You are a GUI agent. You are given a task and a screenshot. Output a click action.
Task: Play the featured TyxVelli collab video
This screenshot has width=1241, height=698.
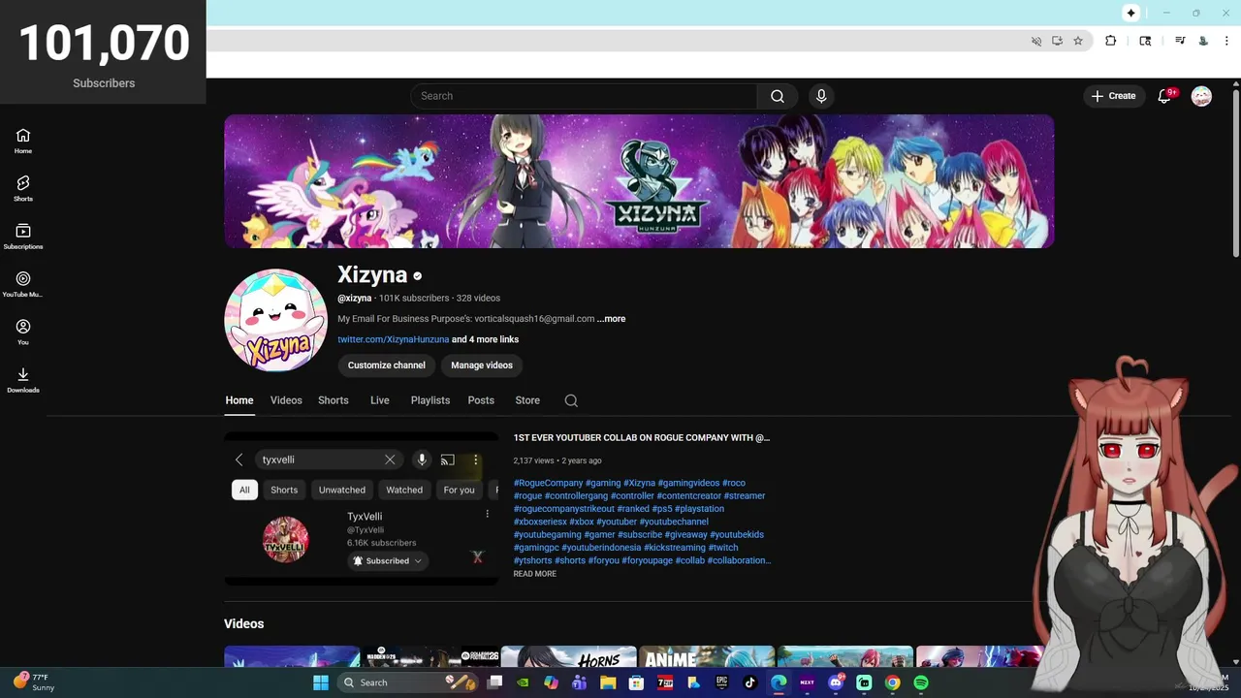362,509
